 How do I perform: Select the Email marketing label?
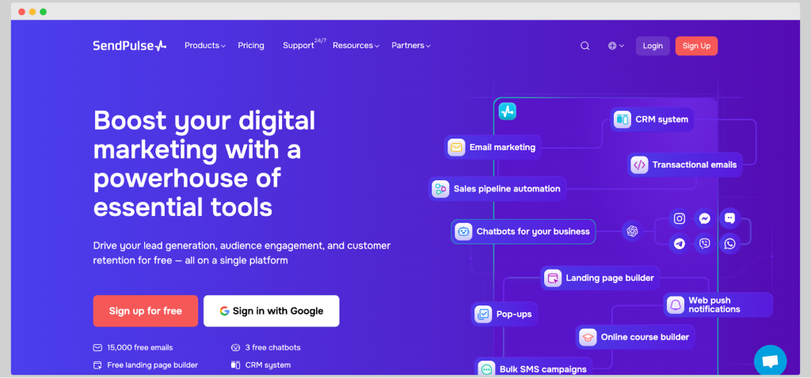tap(502, 148)
